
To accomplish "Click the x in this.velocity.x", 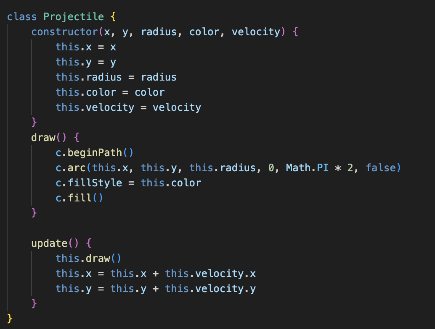I will coord(253,274).
